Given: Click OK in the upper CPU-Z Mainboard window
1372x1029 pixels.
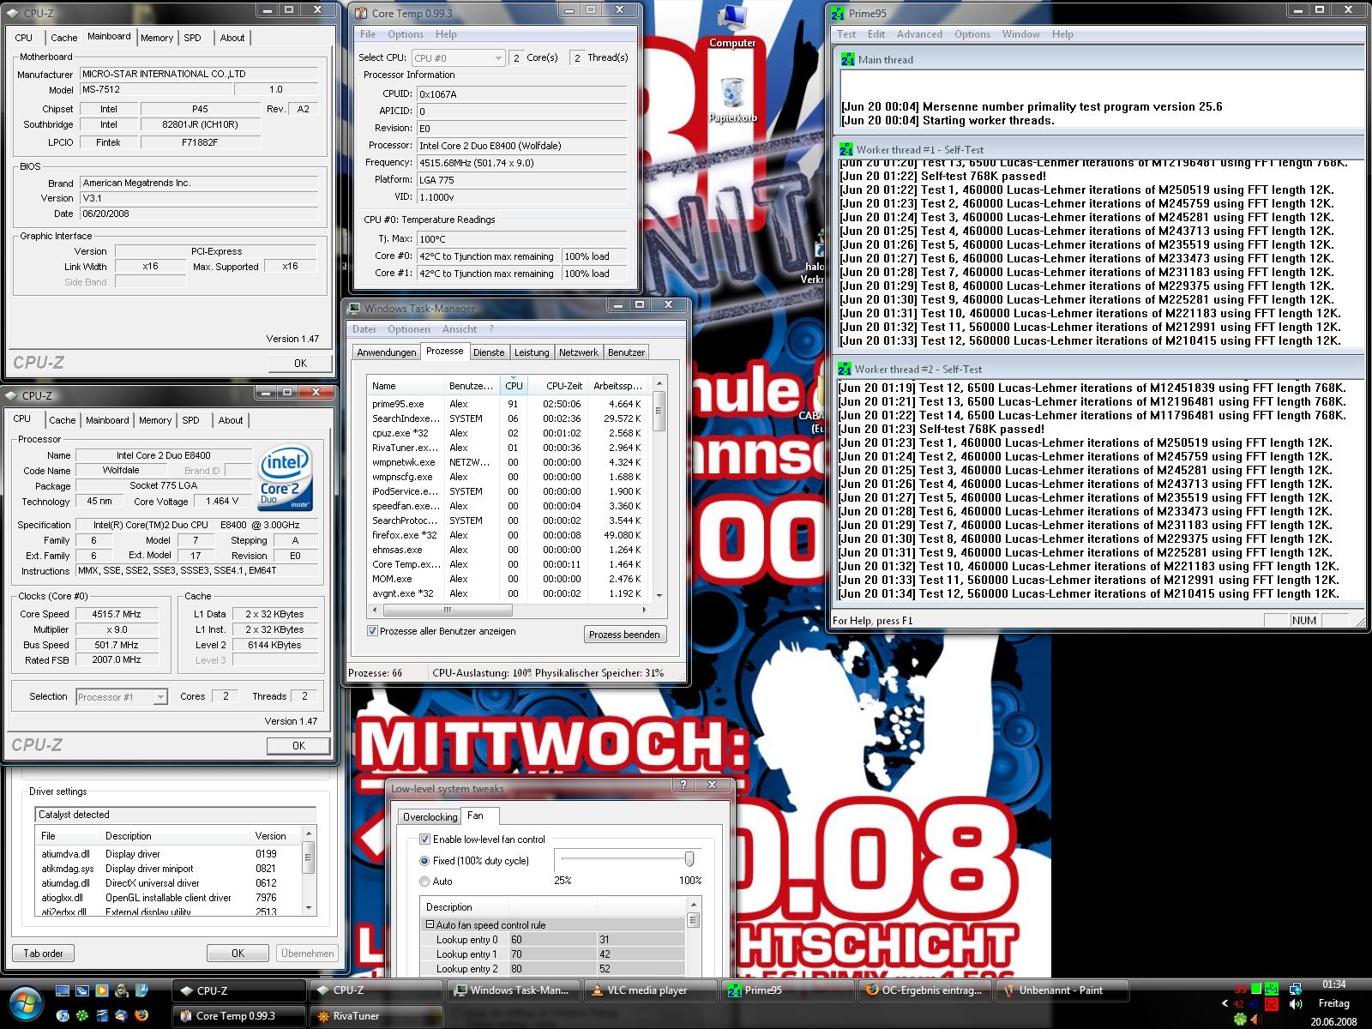Looking at the screenshot, I should click(300, 364).
